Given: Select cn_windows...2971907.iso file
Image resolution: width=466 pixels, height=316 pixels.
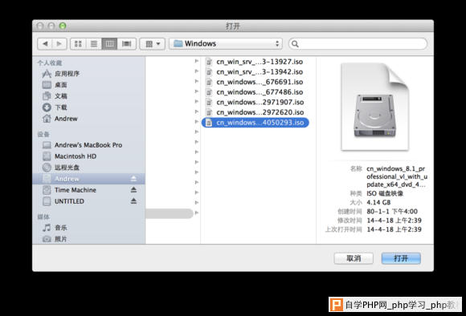Looking at the screenshot, I should pos(255,102).
